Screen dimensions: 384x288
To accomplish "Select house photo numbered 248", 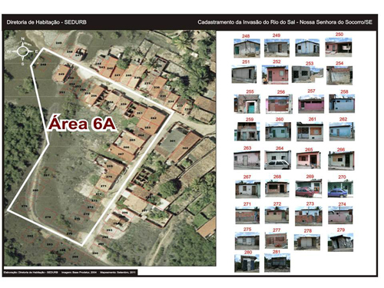I will 247,48.
